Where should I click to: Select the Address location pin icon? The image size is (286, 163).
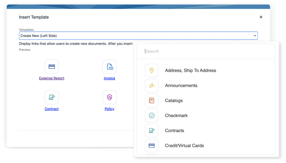tap(152, 70)
